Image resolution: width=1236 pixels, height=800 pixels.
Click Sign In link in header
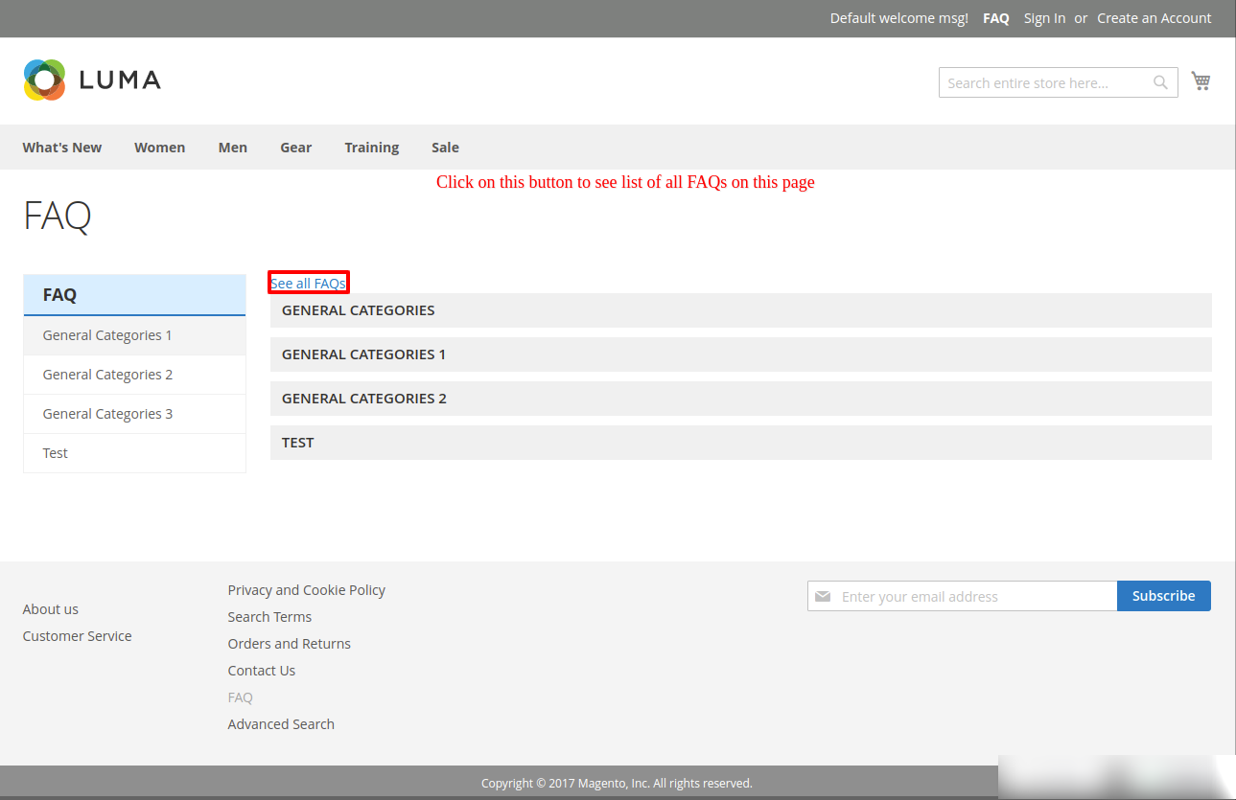[1044, 18]
